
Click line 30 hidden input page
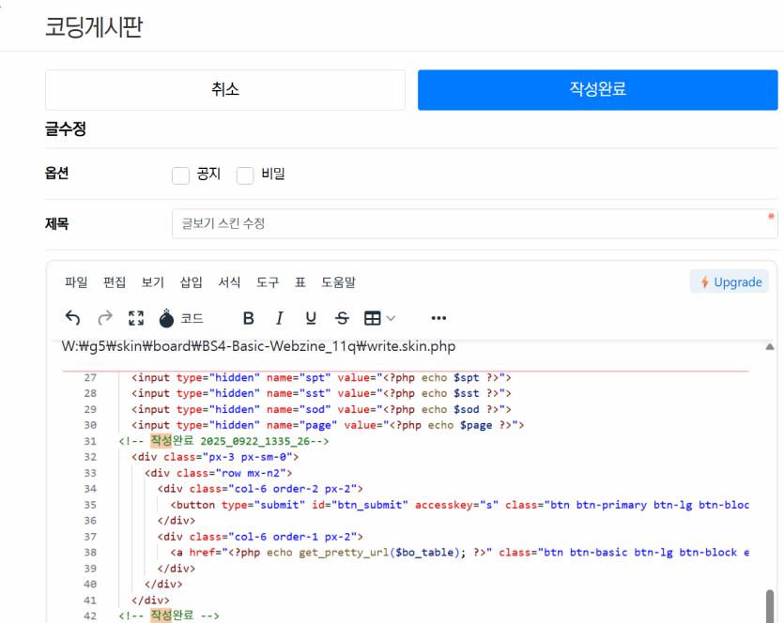[328, 425]
